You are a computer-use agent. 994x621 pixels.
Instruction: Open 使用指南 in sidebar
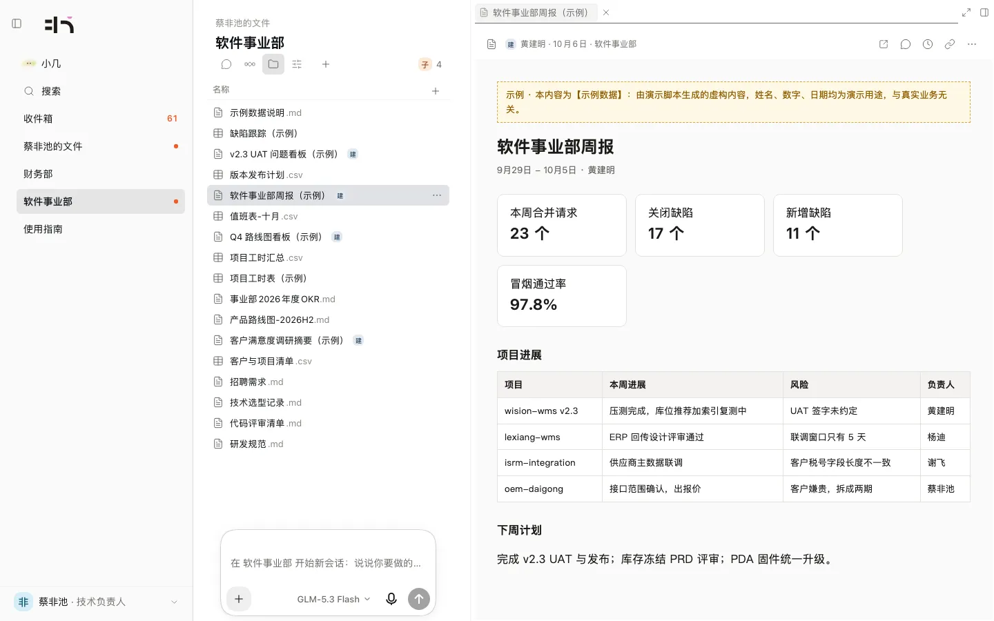click(101, 229)
